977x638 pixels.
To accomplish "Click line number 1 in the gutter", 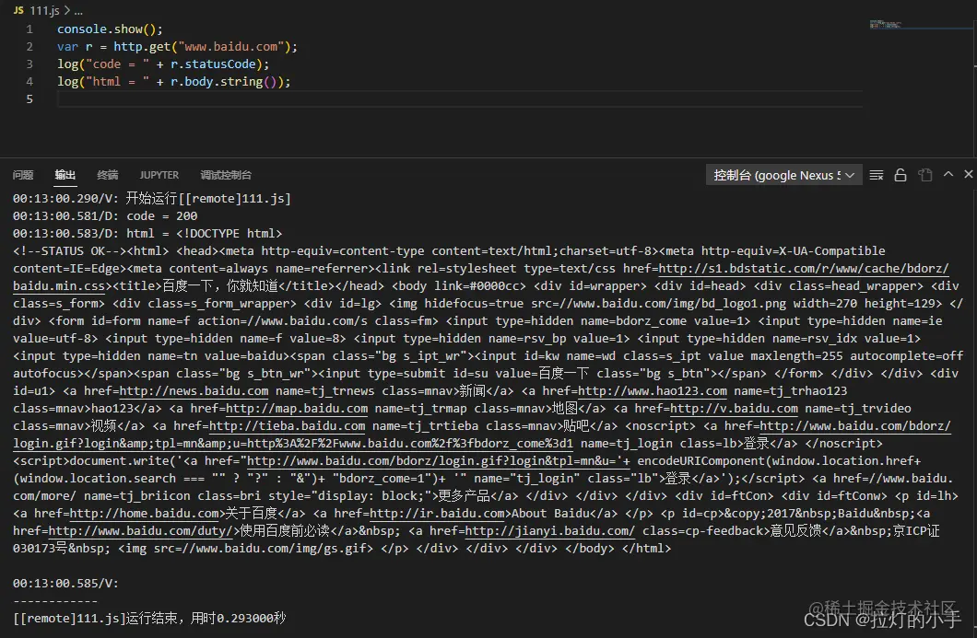I will (29, 29).
